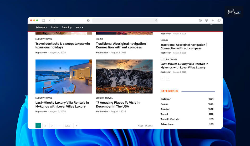Click the HIKING label above main Aboriginal article
This screenshot has width=250, height=146.
pos(99,39)
